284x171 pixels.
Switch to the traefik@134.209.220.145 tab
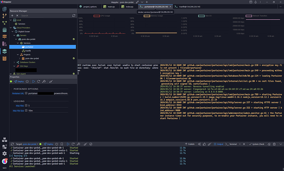pos(188,7)
